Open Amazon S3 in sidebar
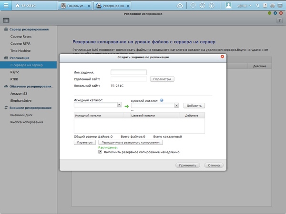 (x=19, y=94)
